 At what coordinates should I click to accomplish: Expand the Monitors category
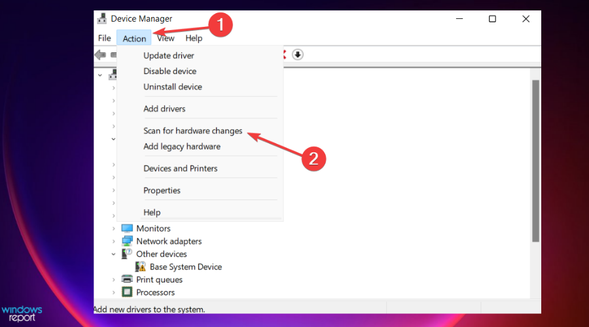(x=113, y=228)
